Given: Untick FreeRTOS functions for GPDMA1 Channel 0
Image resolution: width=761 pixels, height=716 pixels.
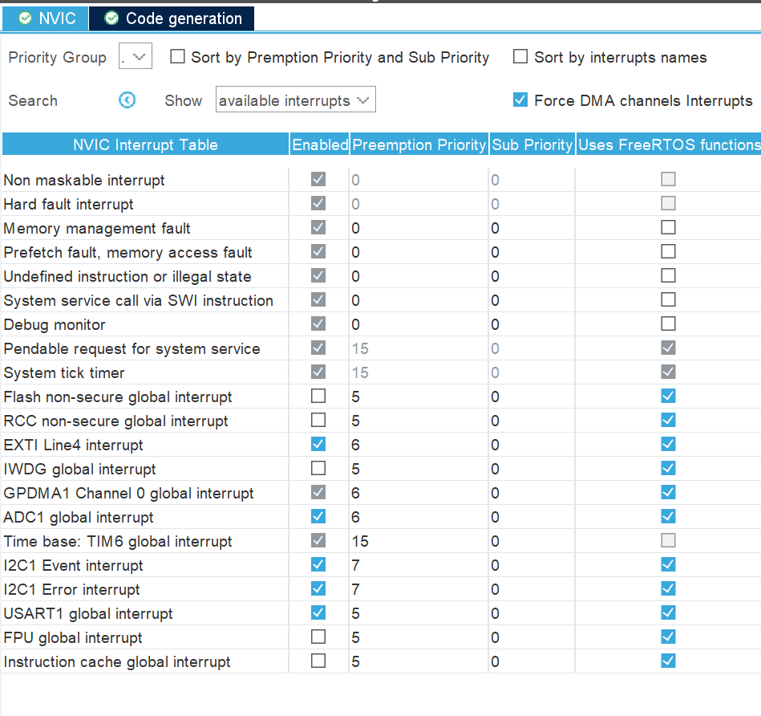Looking at the screenshot, I should pyautogui.click(x=668, y=492).
